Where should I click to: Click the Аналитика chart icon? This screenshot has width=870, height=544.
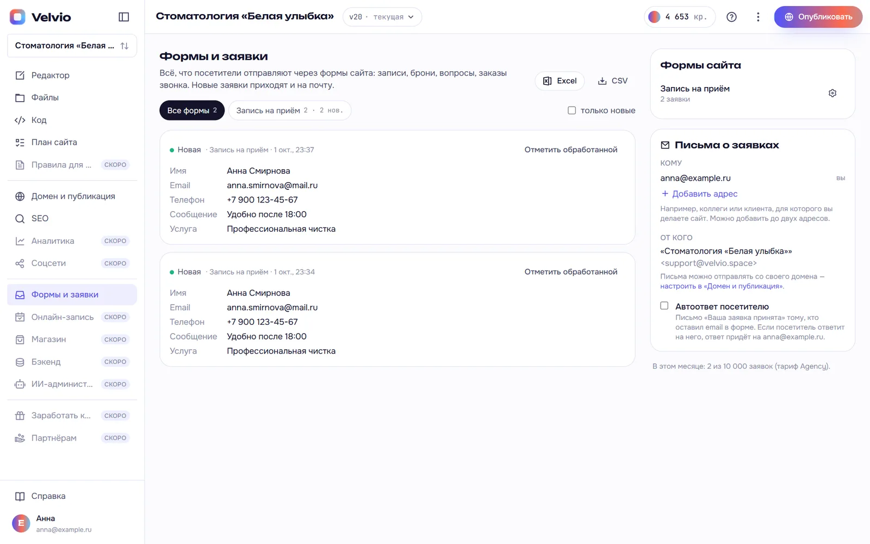point(20,241)
